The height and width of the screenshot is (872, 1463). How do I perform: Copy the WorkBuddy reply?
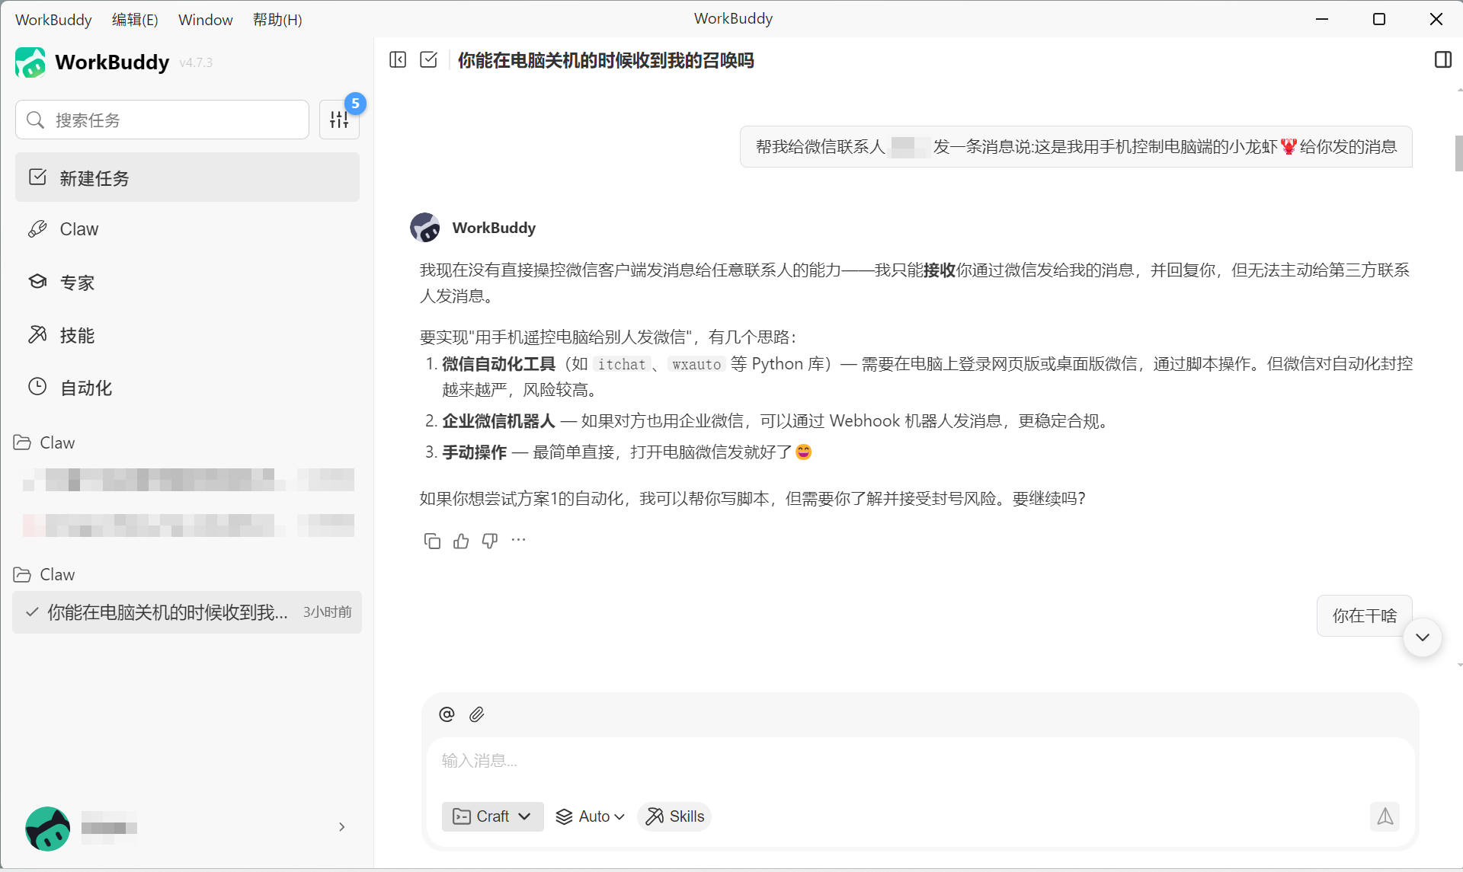(432, 541)
